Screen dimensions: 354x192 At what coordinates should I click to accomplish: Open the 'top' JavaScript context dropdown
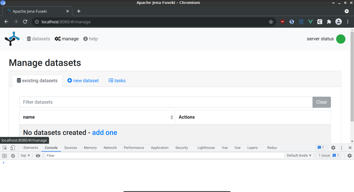tap(25, 156)
